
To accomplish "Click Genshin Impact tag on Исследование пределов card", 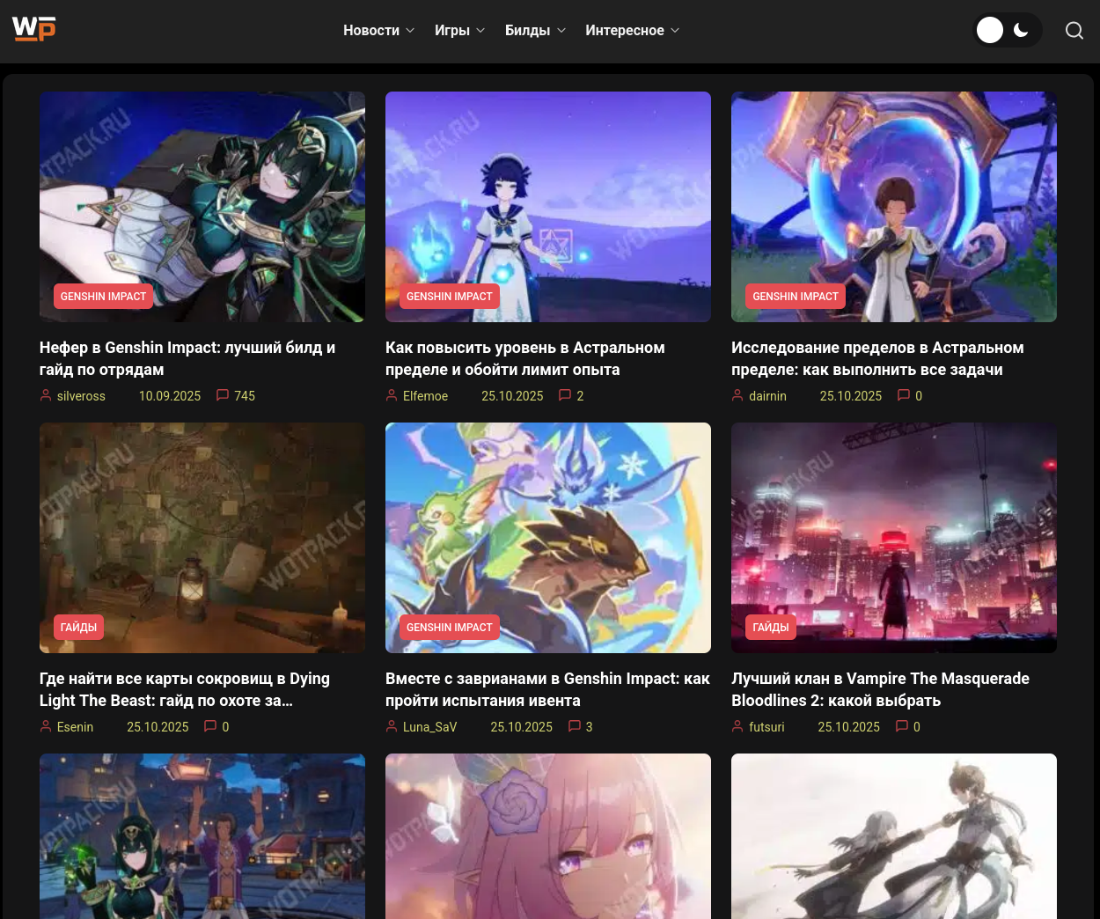I will [796, 297].
